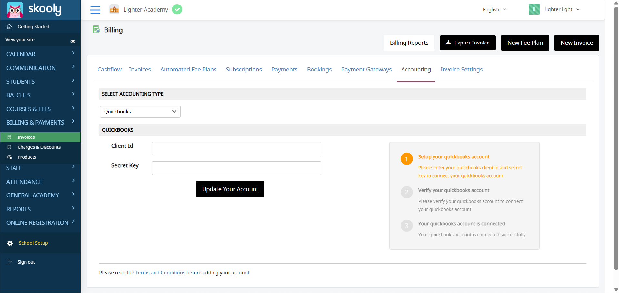Switch to the Invoices tab
Viewport: 619px width, 293px height.
click(140, 69)
